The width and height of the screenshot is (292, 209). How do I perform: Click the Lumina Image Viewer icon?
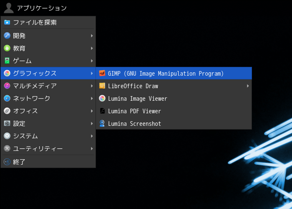102,98
